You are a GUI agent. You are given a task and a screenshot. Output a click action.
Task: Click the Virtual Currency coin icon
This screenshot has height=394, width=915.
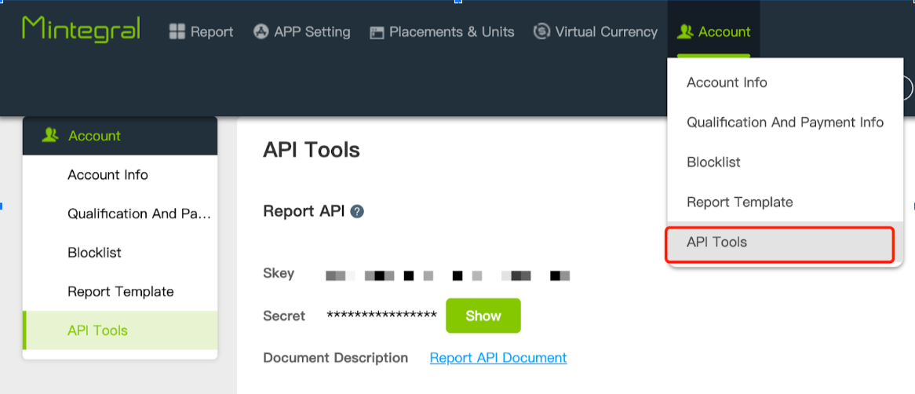coord(541,31)
